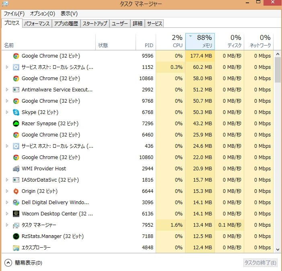Switch to the 詳細 tab

click(138, 24)
